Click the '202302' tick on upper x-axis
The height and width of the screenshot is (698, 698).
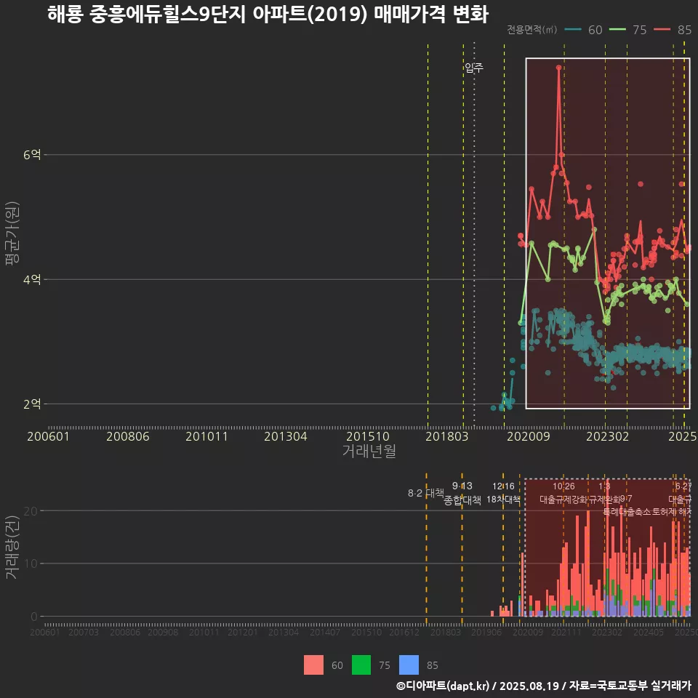608,436
